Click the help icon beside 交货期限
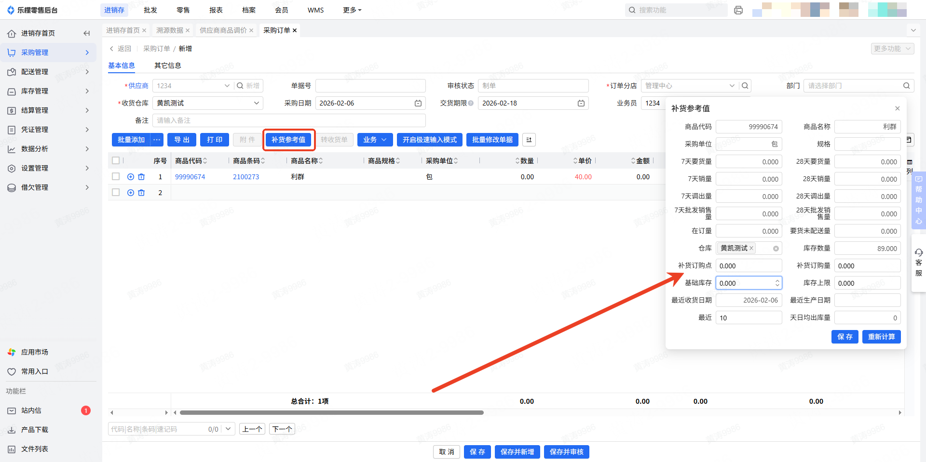 pyautogui.click(x=471, y=103)
